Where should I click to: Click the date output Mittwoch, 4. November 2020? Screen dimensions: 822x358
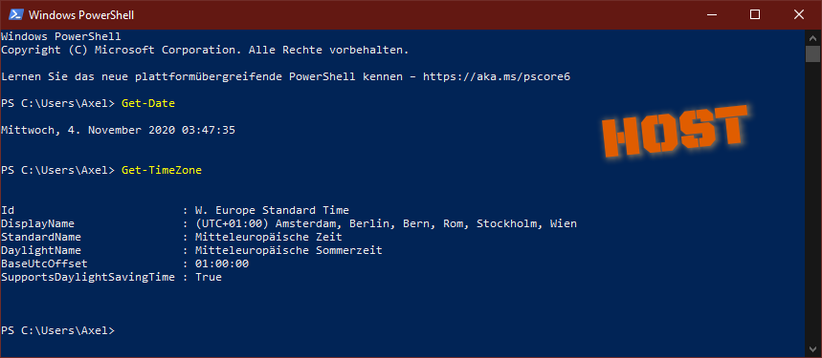[x=118, y=130]
